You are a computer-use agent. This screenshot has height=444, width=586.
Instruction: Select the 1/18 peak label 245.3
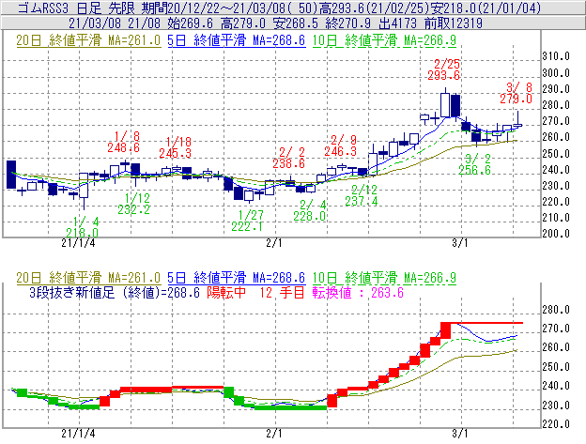pos(175,153)
